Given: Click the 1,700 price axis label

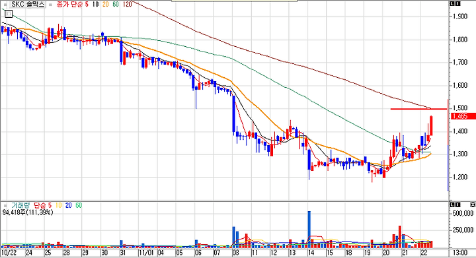Looking at the screenshot, I should 460,63.
